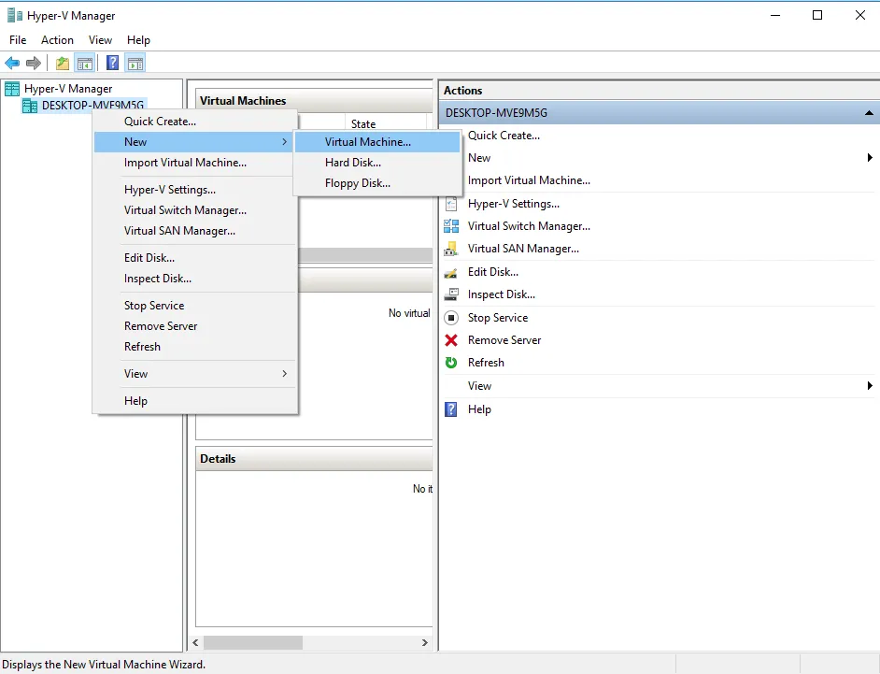Choose Hyper-V Settings in context menu

194,190
